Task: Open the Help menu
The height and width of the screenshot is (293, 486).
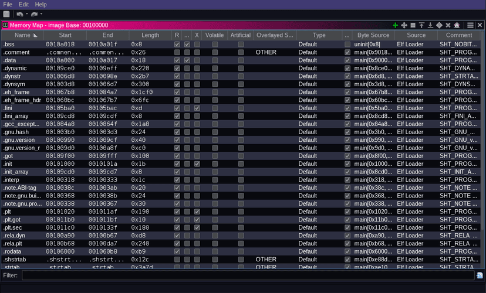Action: click(41, 4)
